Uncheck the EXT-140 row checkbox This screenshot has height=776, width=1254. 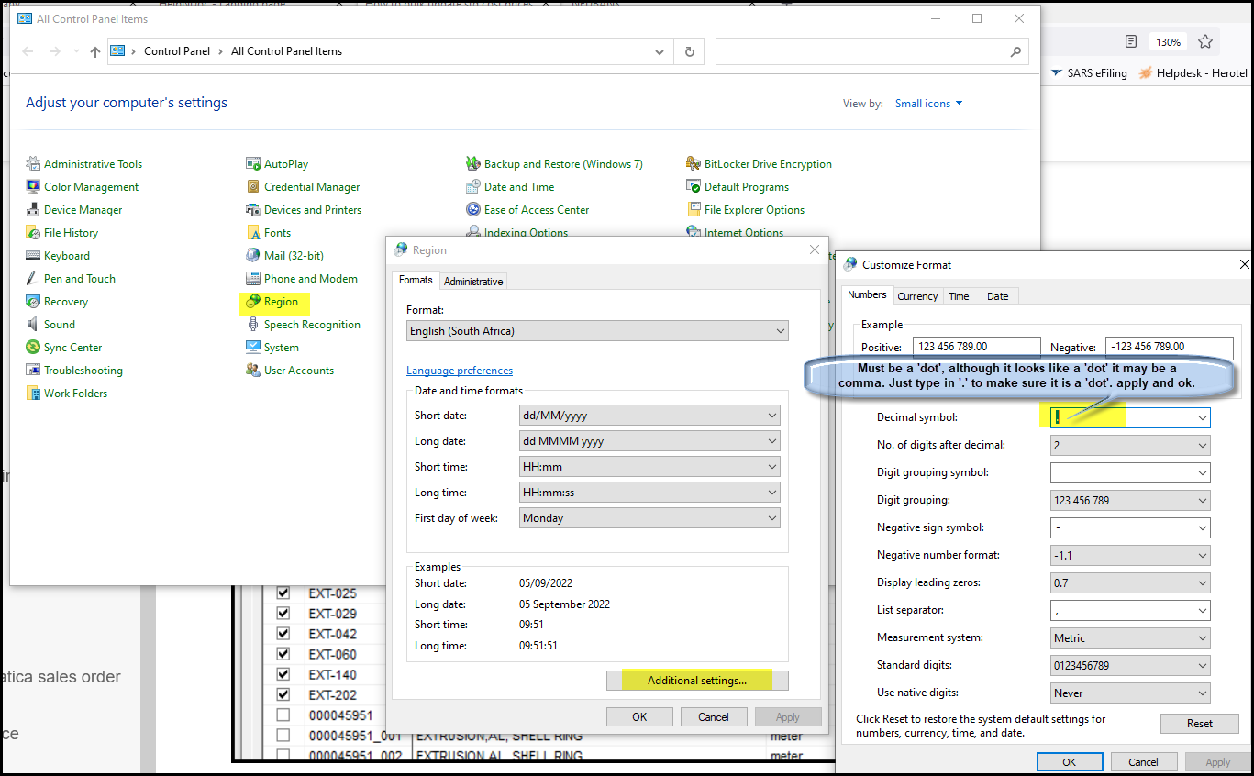click(x=283, y=674)
